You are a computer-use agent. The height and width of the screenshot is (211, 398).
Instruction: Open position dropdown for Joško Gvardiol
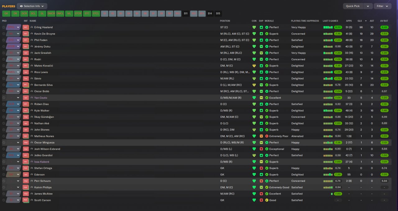(x=18, y=155)
